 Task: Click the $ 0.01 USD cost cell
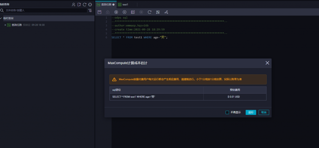pyautogui.click(x=235, y=97)
